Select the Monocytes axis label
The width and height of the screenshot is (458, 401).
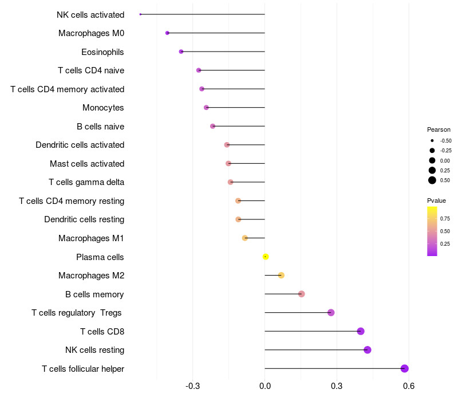click(x=103, y=108)
